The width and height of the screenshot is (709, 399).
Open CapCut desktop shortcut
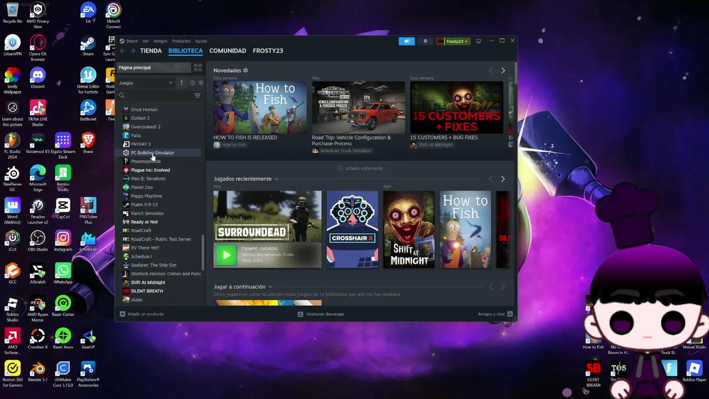[63, 208]
